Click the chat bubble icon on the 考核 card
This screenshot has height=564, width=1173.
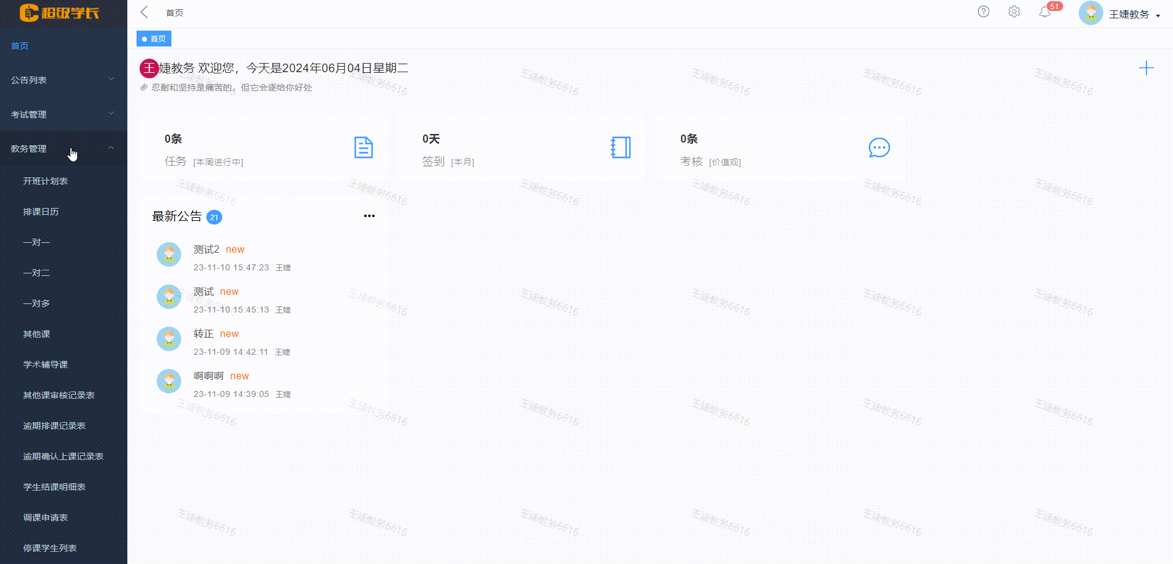coord(880,147)
